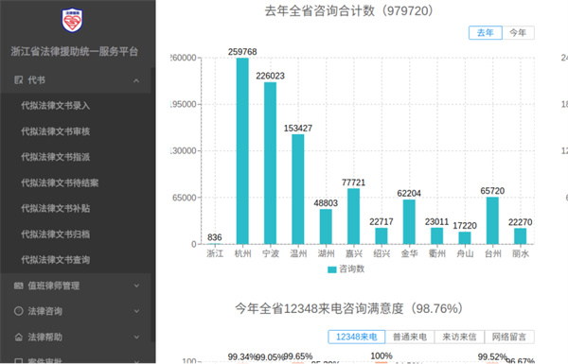Click the 法律帮助 house icon

(19, 338)
